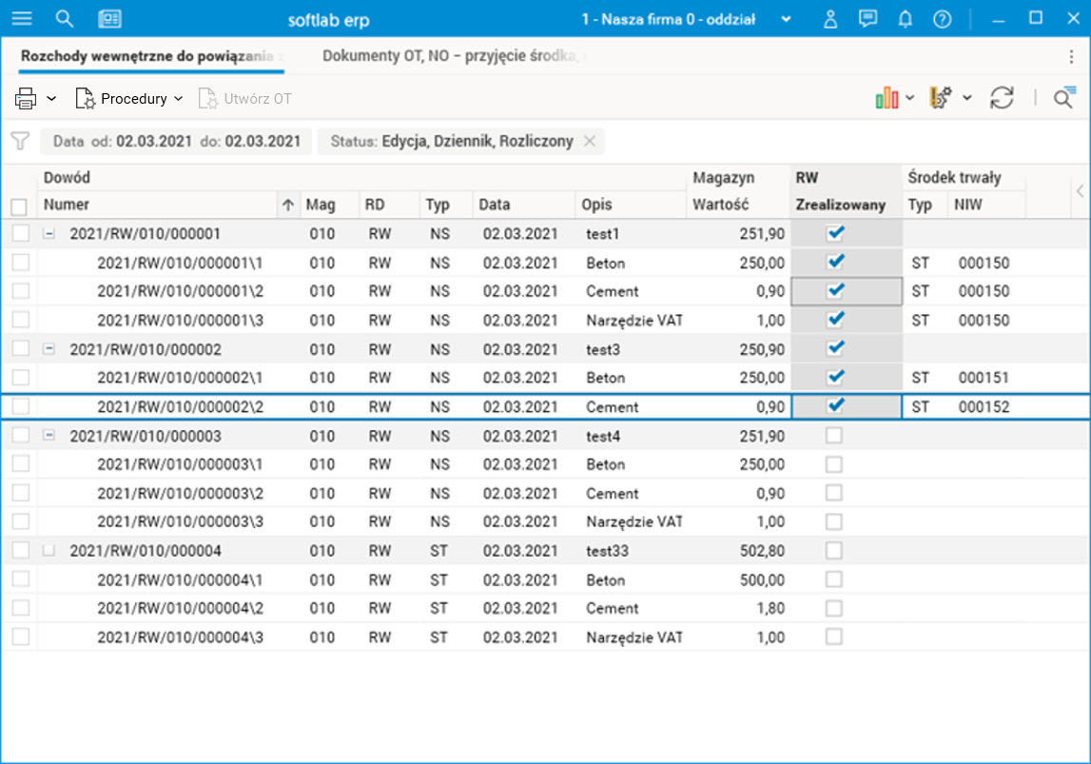
Task: Click the printer icon
Action: tap(26, 98)
